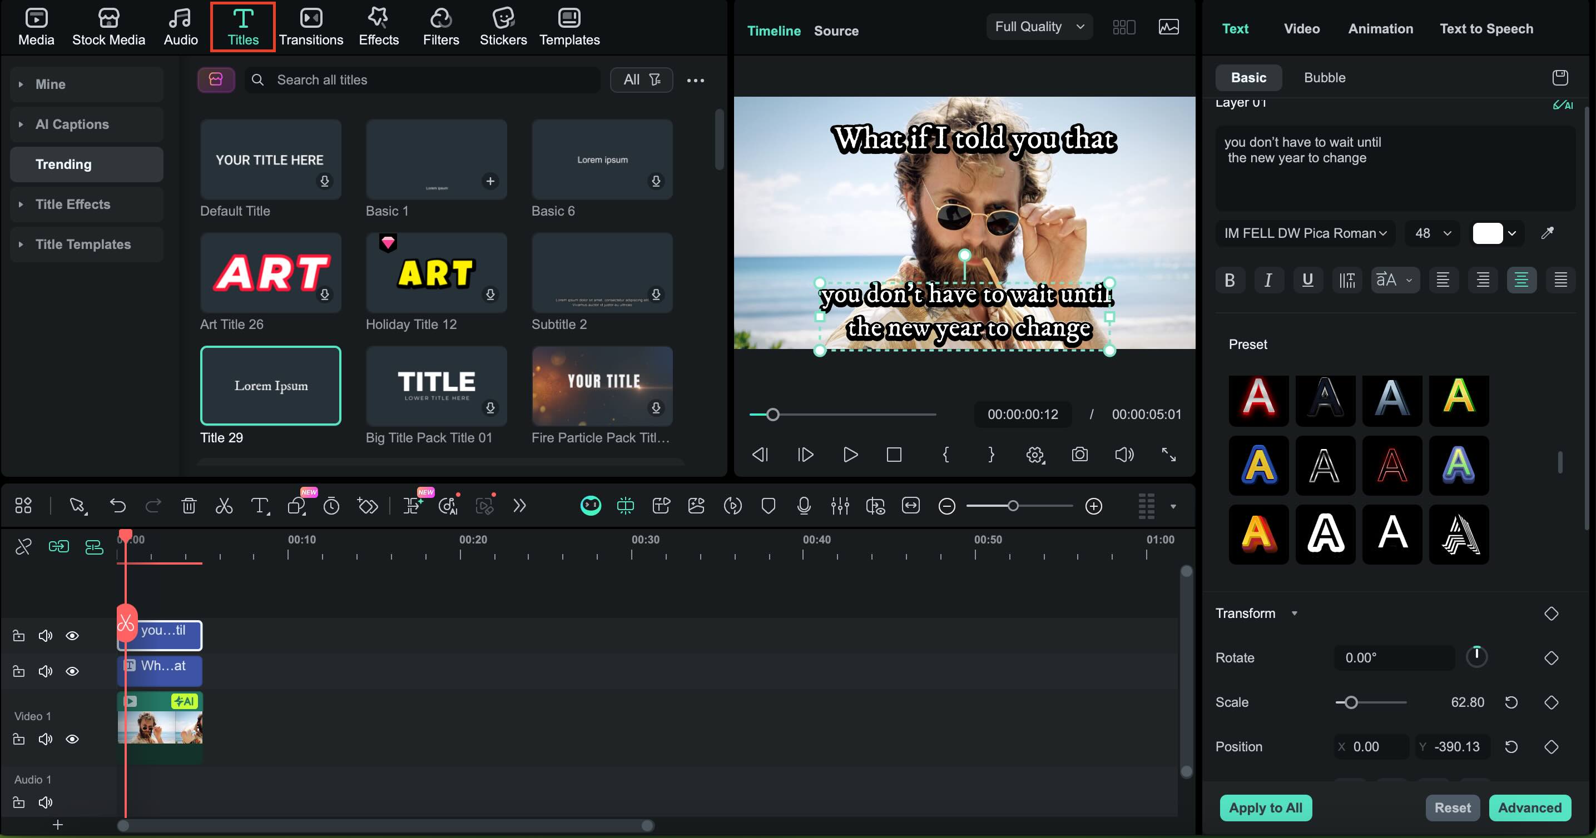Open the Transitions tab

310,27
